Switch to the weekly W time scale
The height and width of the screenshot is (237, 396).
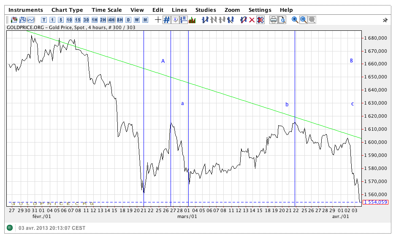coord(137,20)
